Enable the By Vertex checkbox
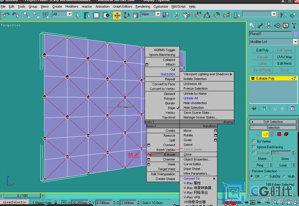Screen dimensions: 299x206 (253, 141)
